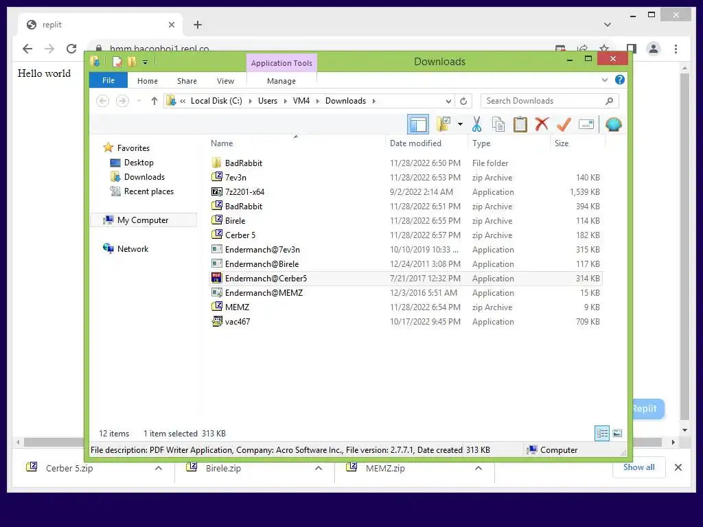
Task: Click Show all downloads in Chrome
Action: pyautogui.click(x=639, y=467)
